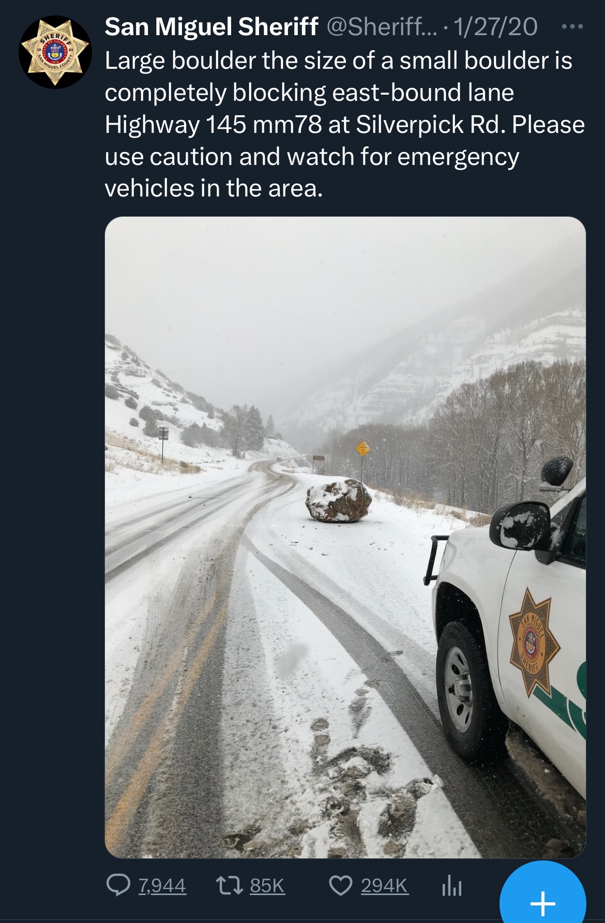Open the tweet's three-dot more options menu
The width and height of the screenshot is (605, 923).
coord(572,27)
